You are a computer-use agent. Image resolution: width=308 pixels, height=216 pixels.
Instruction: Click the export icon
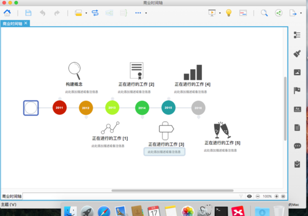click(293, 13)
